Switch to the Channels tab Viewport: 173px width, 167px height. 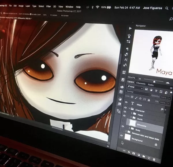pos(141,83)
